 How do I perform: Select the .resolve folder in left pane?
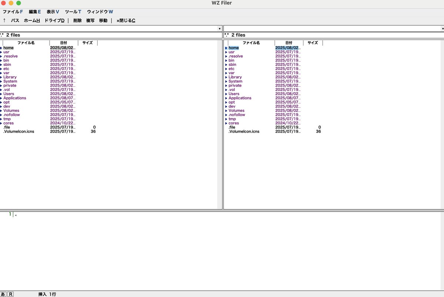(x=10, y=56)
